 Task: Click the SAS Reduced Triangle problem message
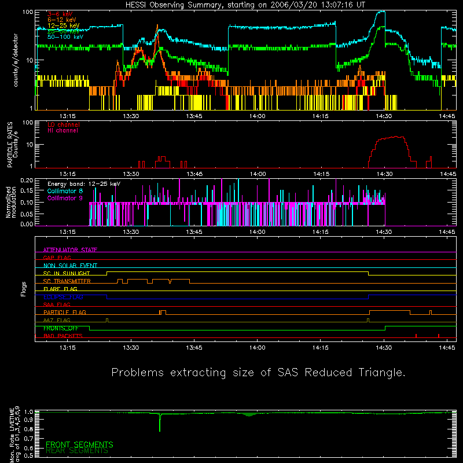click(x=258, y=373)
